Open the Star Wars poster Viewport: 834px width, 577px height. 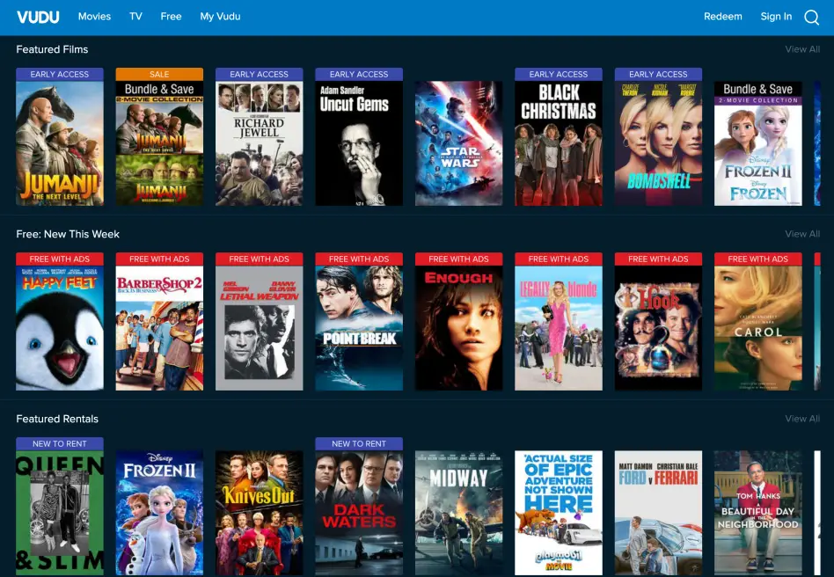click(458, 143)
